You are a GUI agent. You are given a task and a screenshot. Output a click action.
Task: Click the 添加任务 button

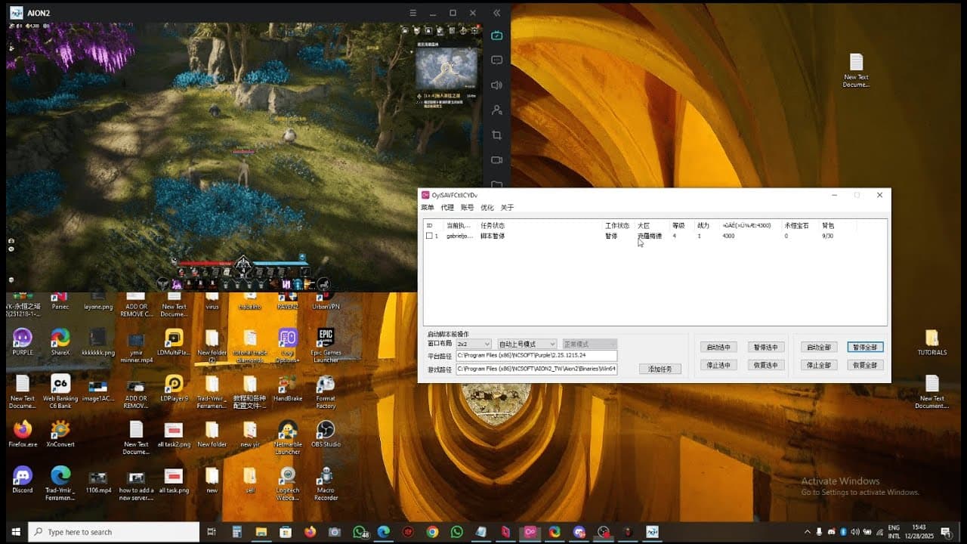coord(660,369)
